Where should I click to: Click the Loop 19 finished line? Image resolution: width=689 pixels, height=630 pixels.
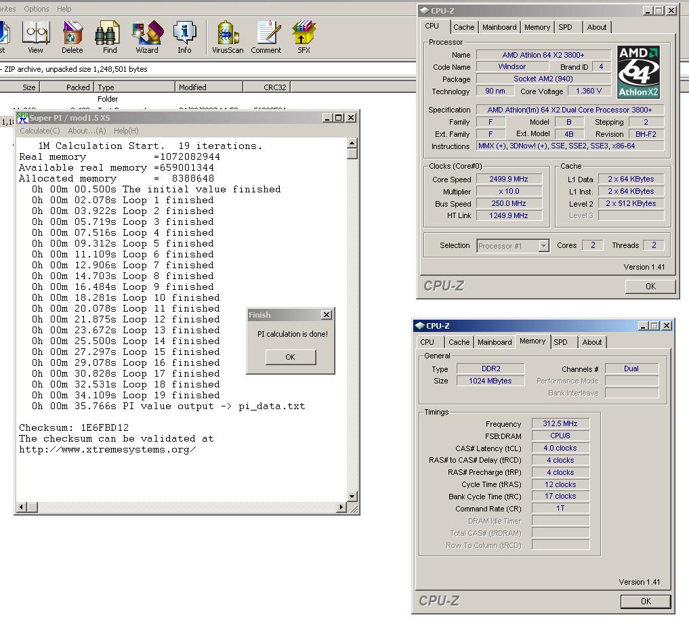(125, 396)
